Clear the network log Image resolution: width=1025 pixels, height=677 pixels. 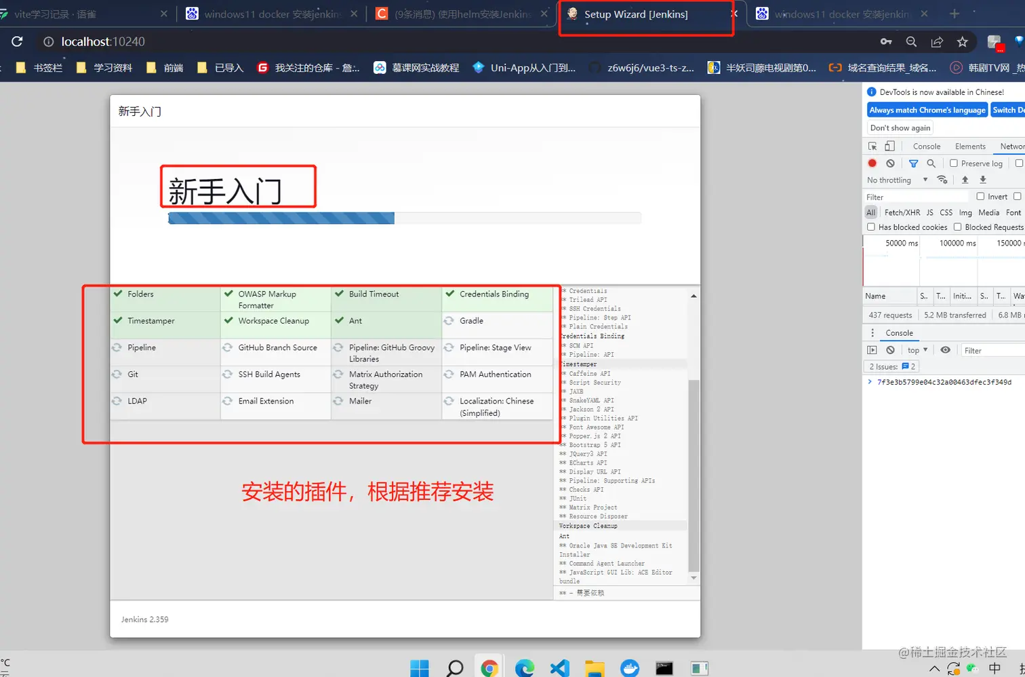click(890, 163)
